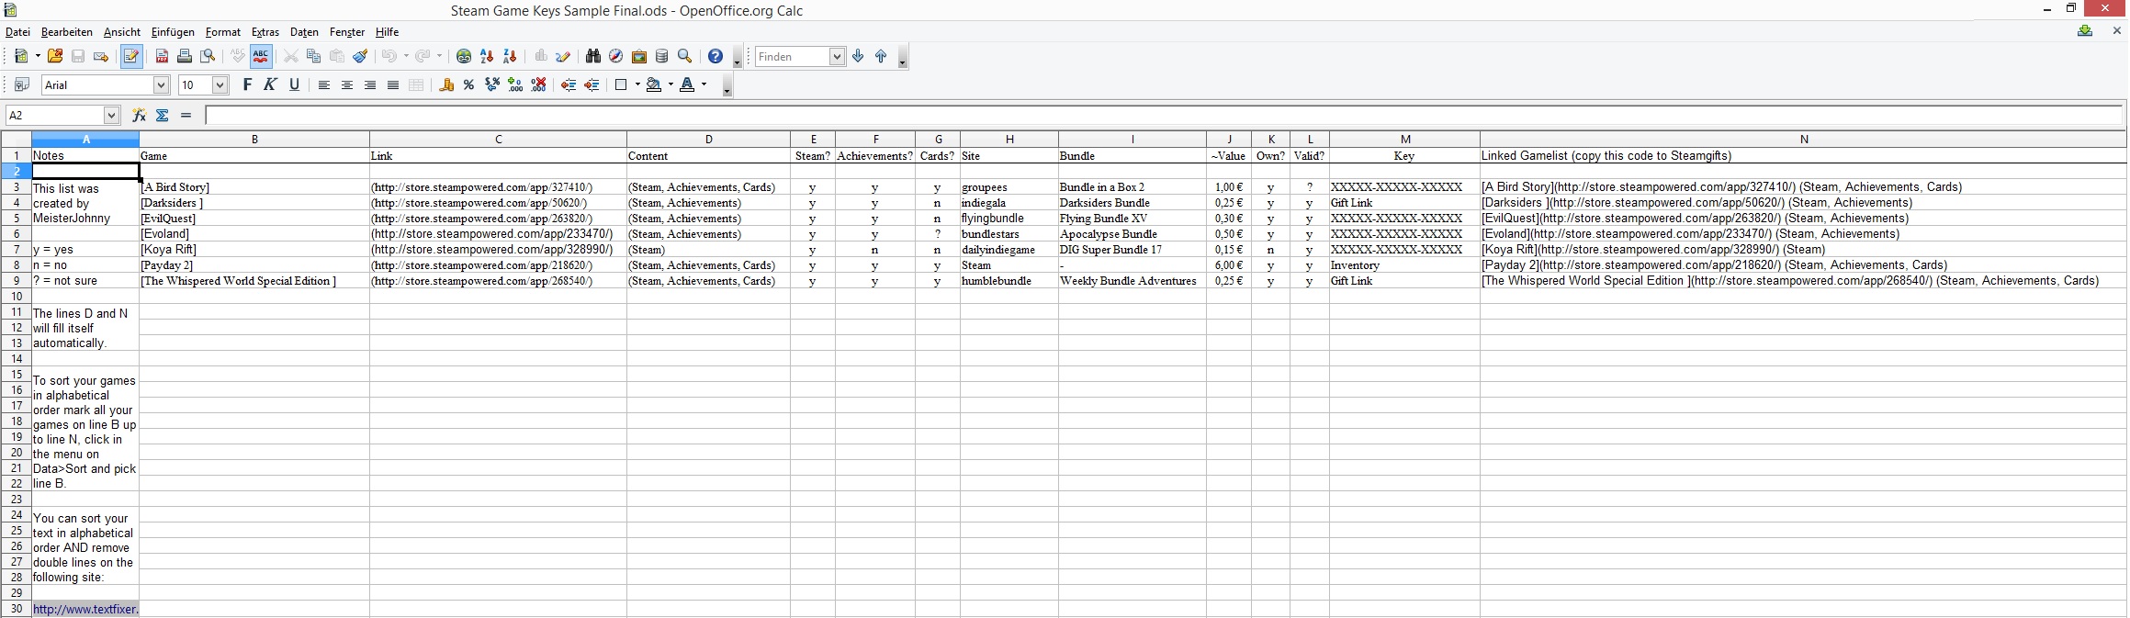2130x618 pixels.
Task: Show Draw Functions pencil icon
Action: [x=563, y=57]
